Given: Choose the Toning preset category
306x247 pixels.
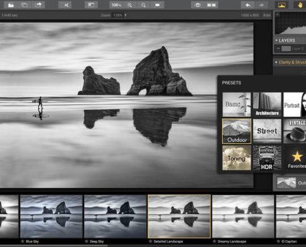Looking at the screenshot, I should (x=237, y=157).
